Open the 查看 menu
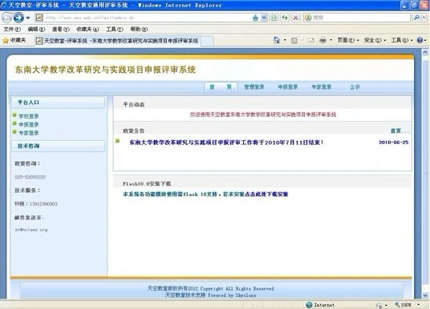Image resolution: width=430 pixels, height=309 pixels. [61, 29]
